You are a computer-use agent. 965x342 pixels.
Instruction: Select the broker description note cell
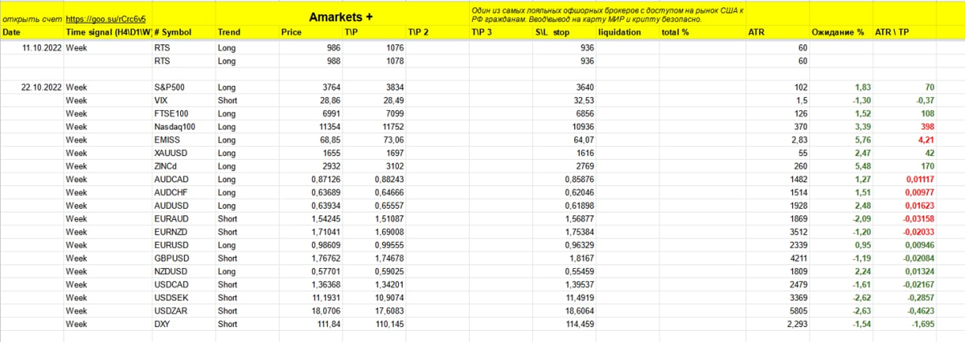pos(608,14)
